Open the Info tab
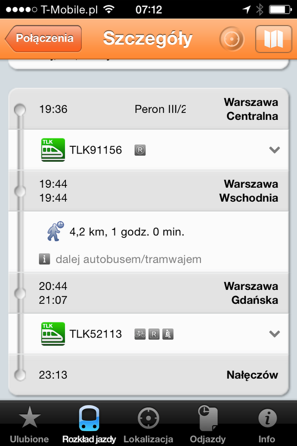This screenshot has height=446, width=297. click(x=267, y=424)
